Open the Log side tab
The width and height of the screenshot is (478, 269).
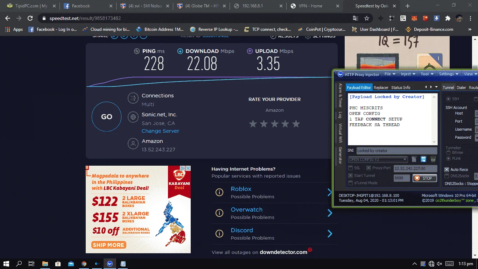click(x=340, y=115)
